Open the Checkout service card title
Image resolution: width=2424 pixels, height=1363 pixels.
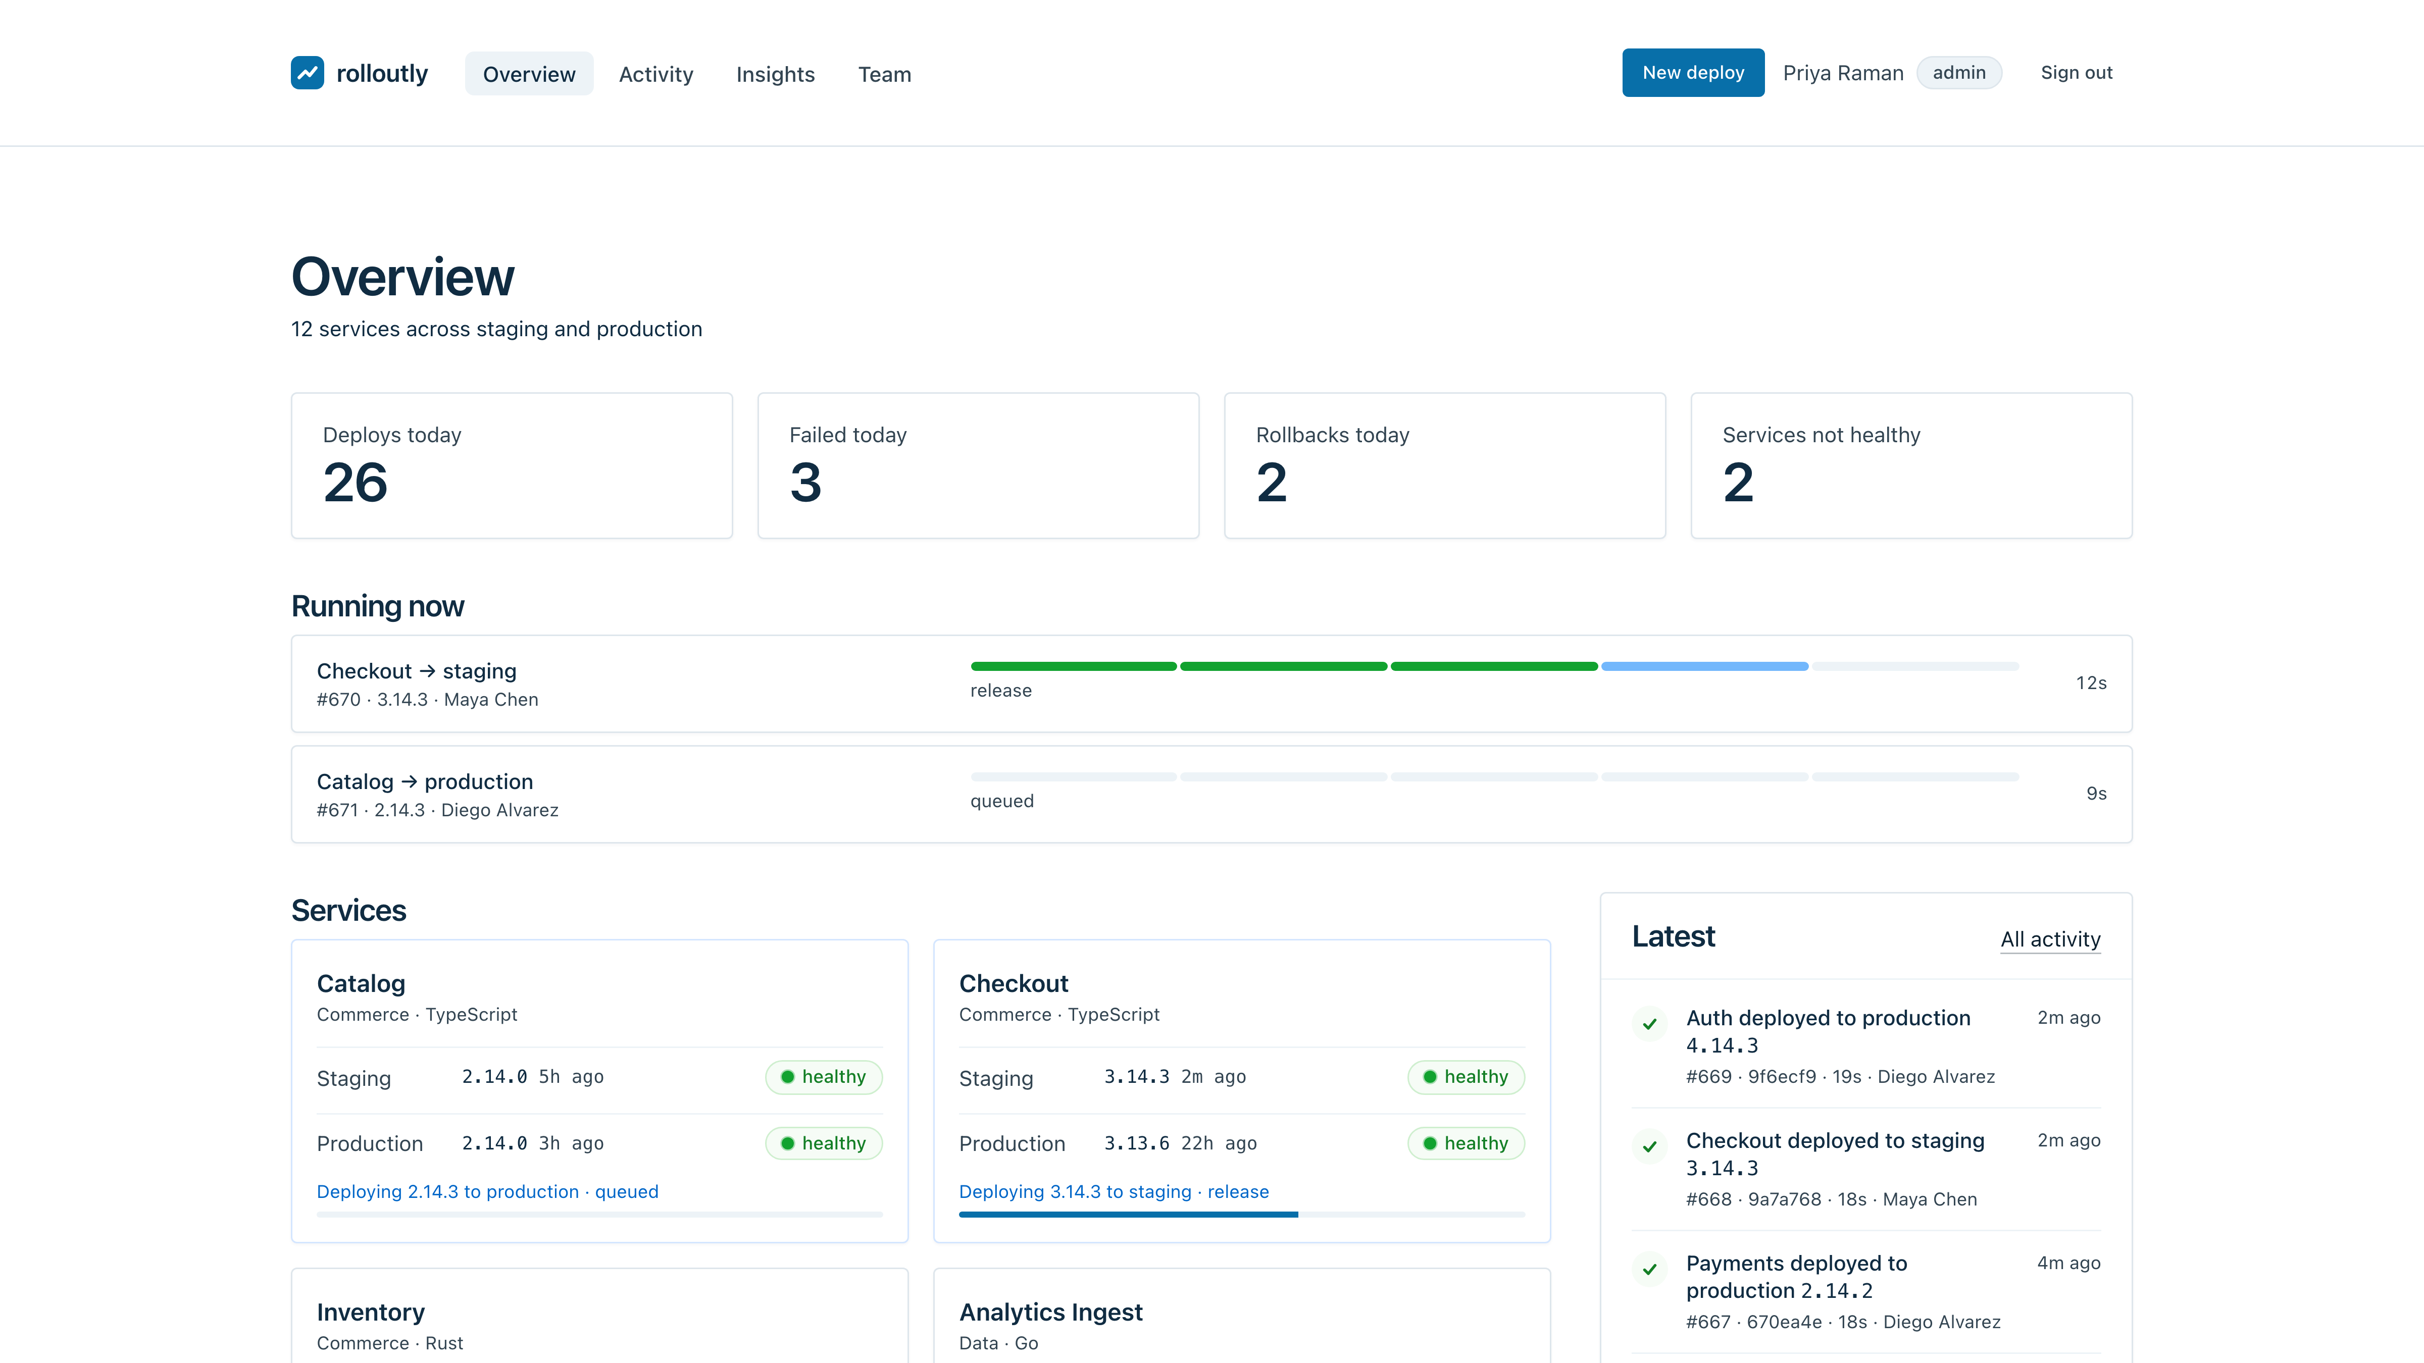pyautogui.click(x=1014, y=983)
